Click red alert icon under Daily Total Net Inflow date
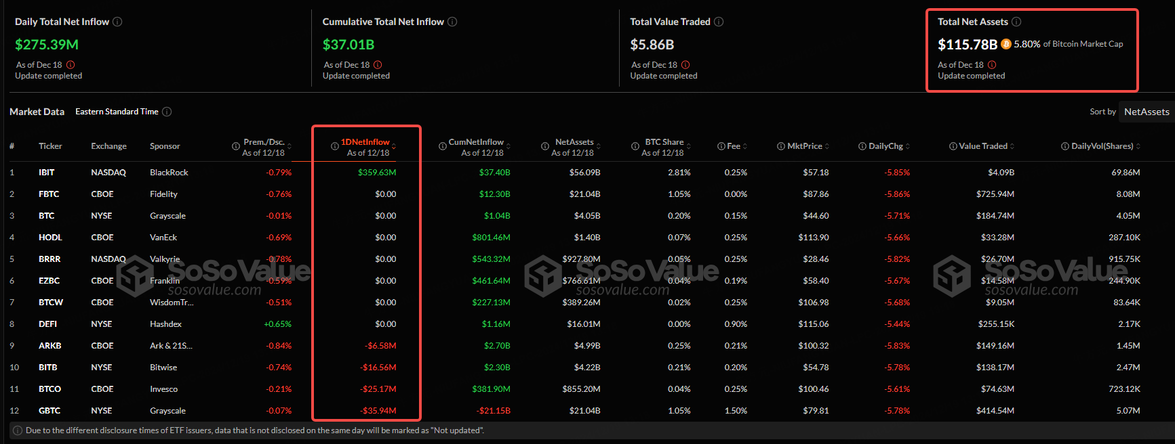This screenshot has height=444, width=1175. tap(71, 65)
